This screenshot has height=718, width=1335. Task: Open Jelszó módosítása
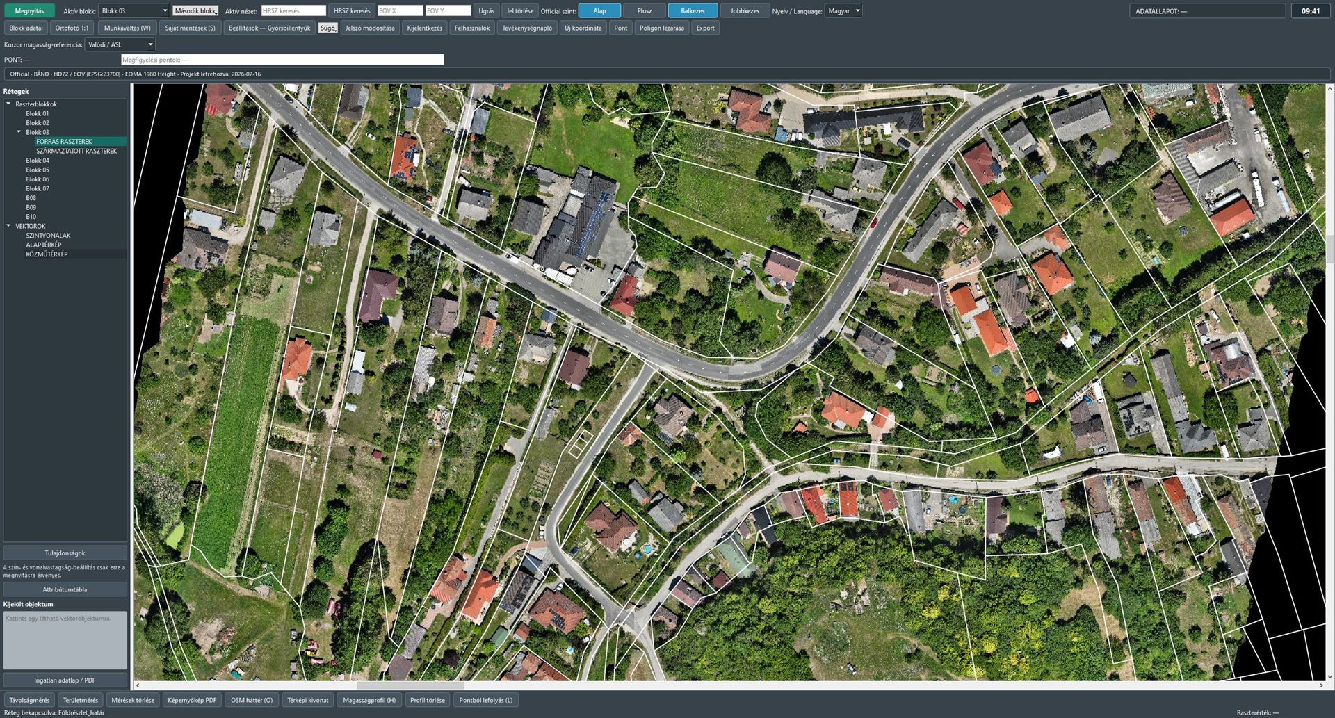coord(370,28)
